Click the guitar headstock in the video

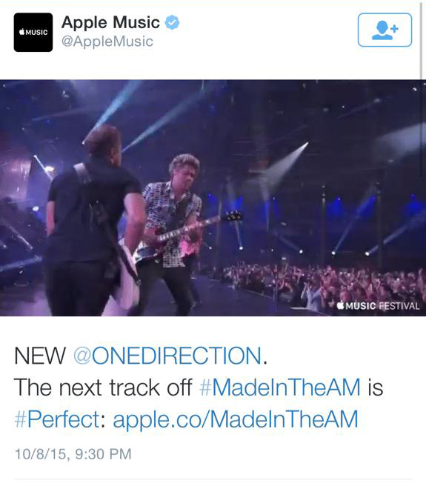click(x=233, y=216)
